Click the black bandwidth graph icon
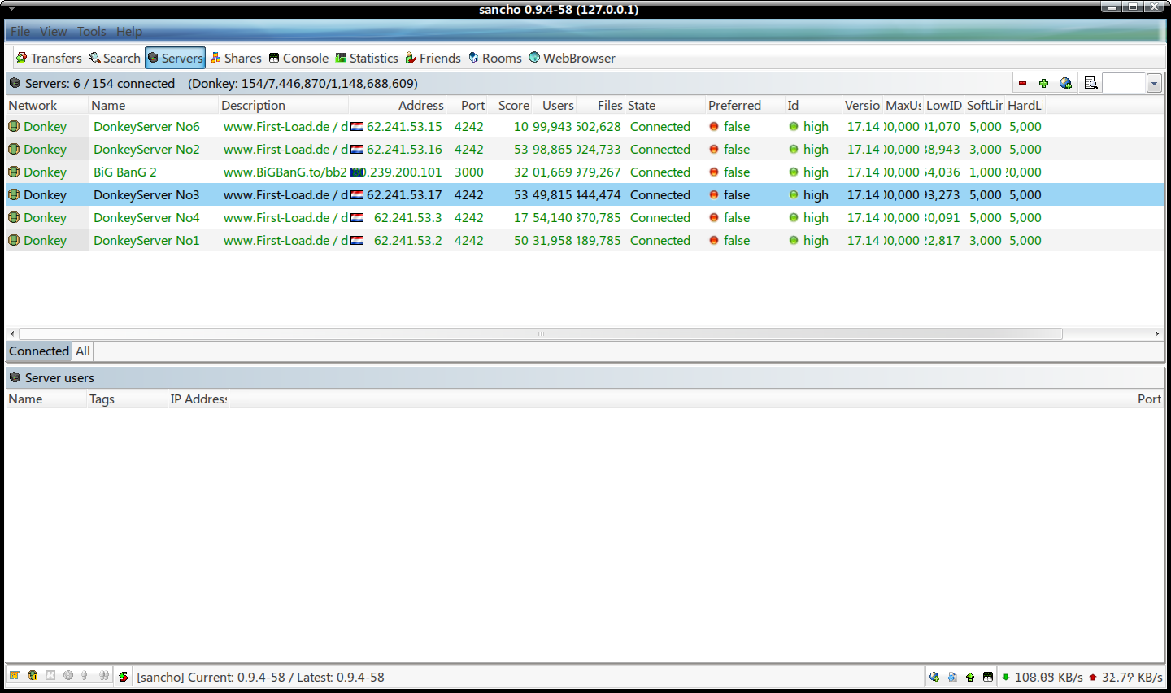The height and width of the screenshot is (693, 1171). tap(988, 677)
